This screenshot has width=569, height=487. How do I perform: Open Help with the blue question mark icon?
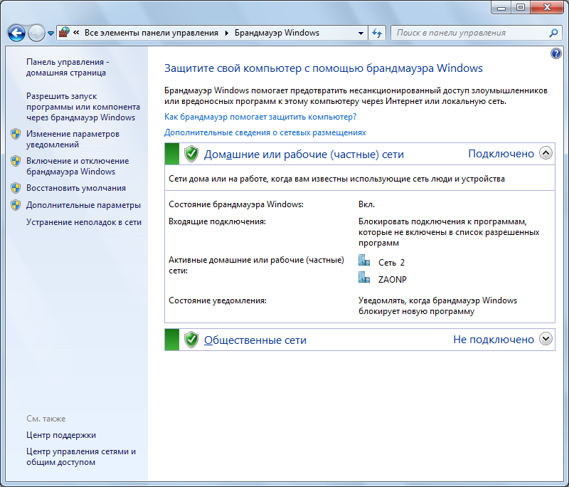point(555,53)
